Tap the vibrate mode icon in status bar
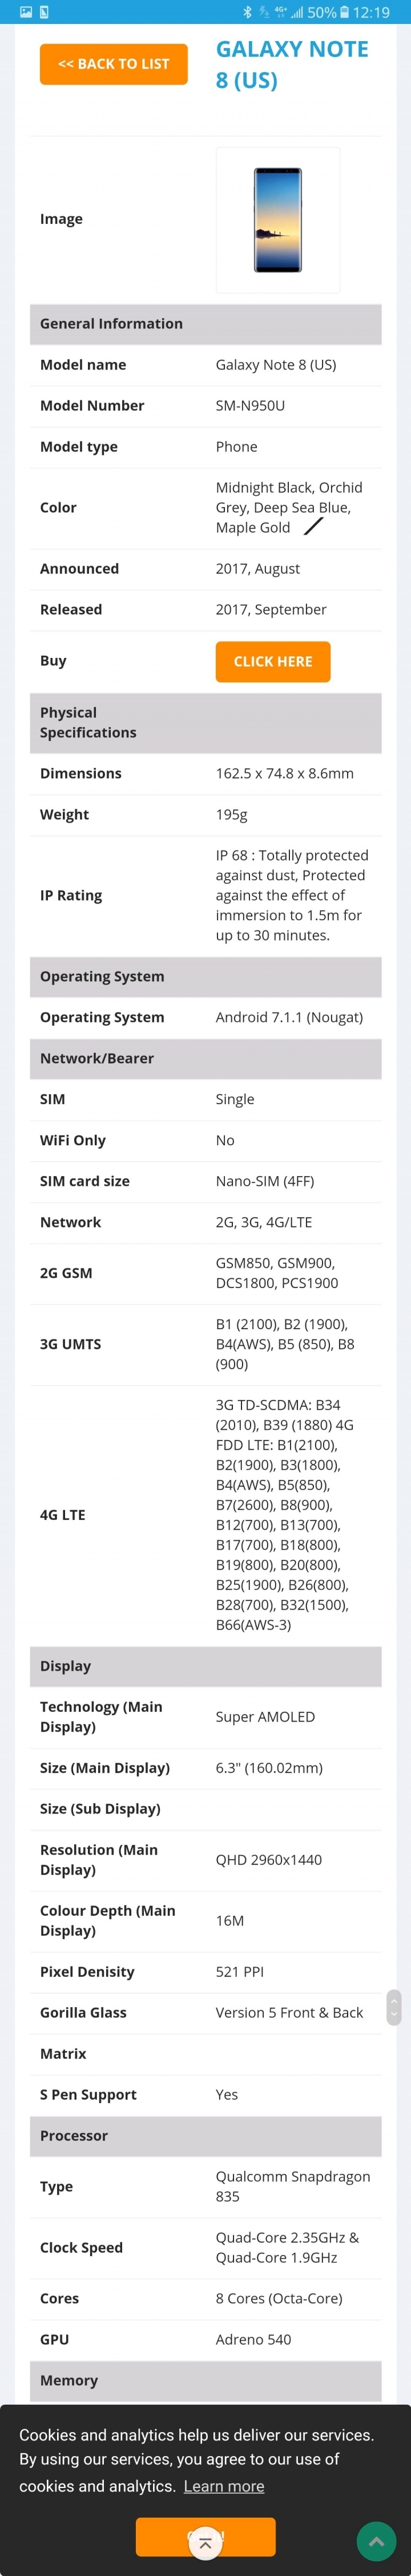This screenshot has width=411, height=2576. (264, 12)
